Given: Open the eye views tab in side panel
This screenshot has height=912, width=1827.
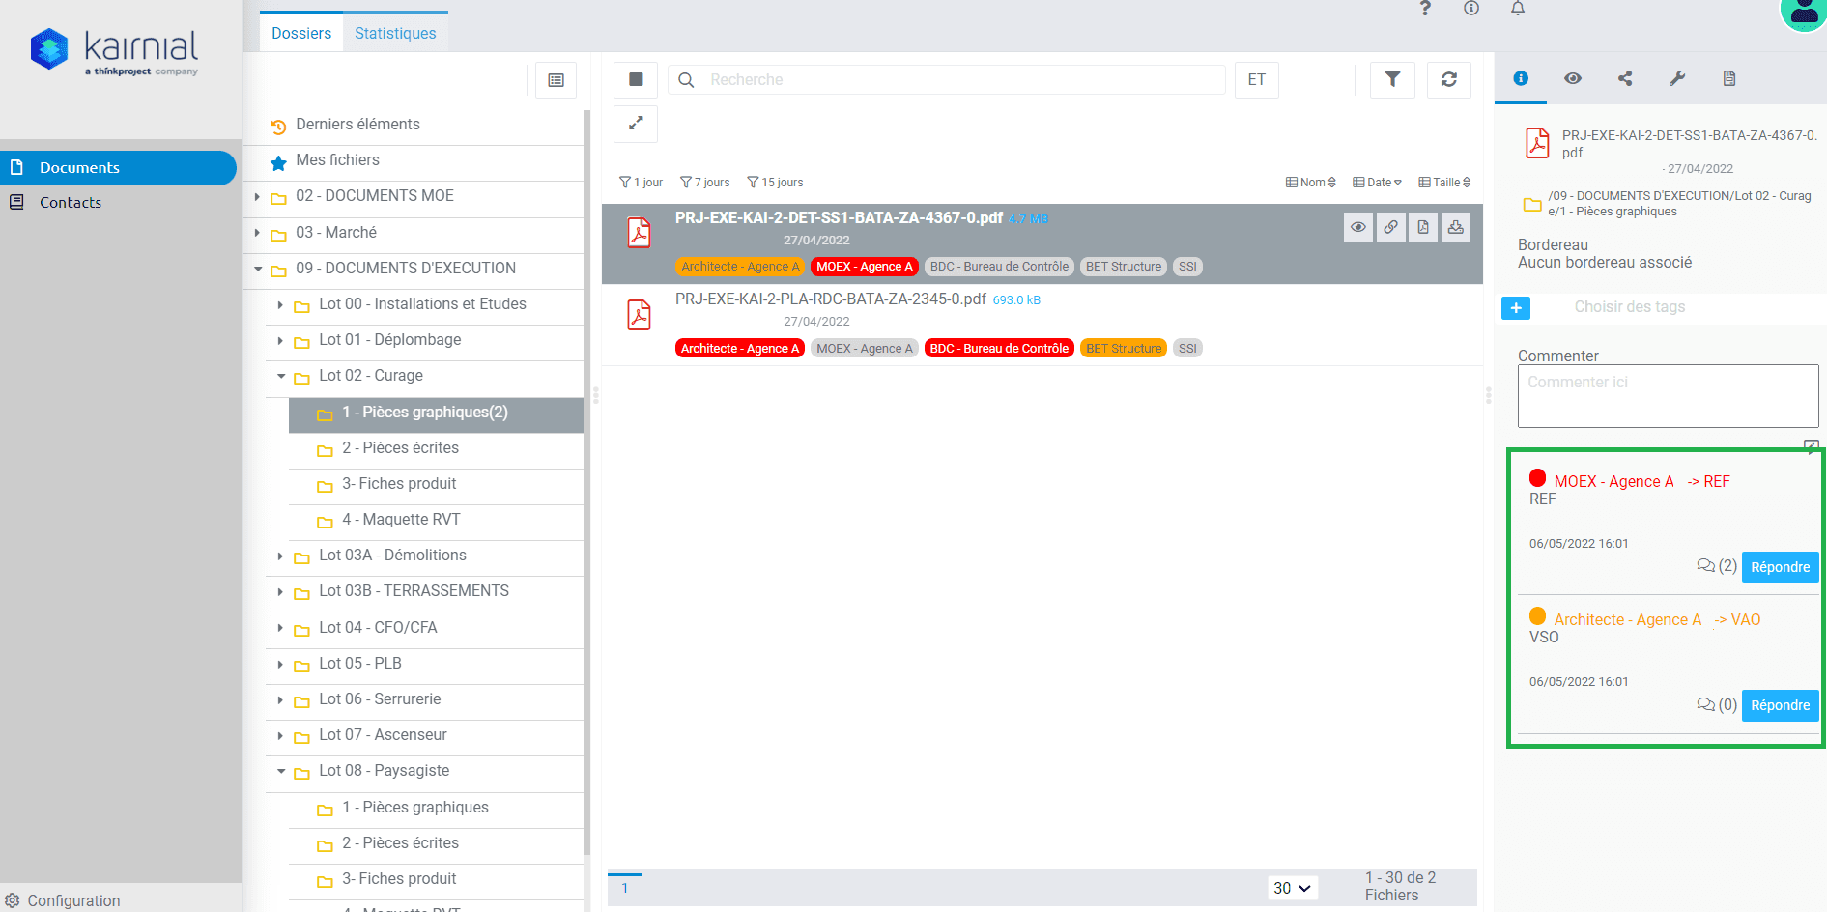Looking at the screenshot, I should coord(1573,78).
